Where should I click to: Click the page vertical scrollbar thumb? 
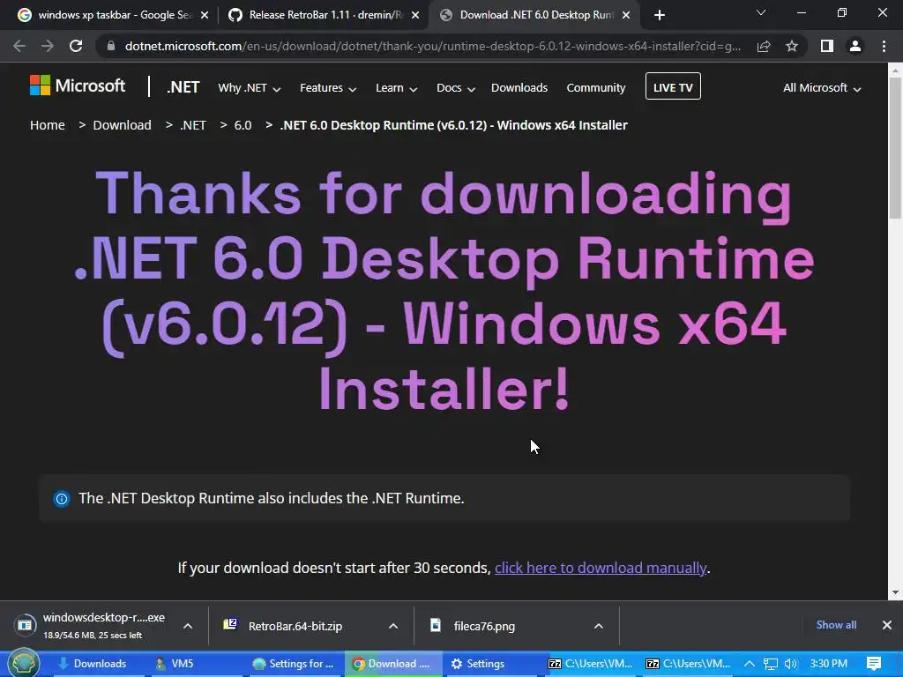pos(895,148)
